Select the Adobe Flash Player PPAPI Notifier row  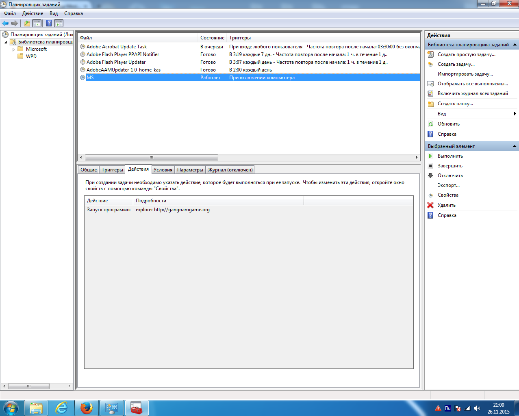tap(249, 54)
